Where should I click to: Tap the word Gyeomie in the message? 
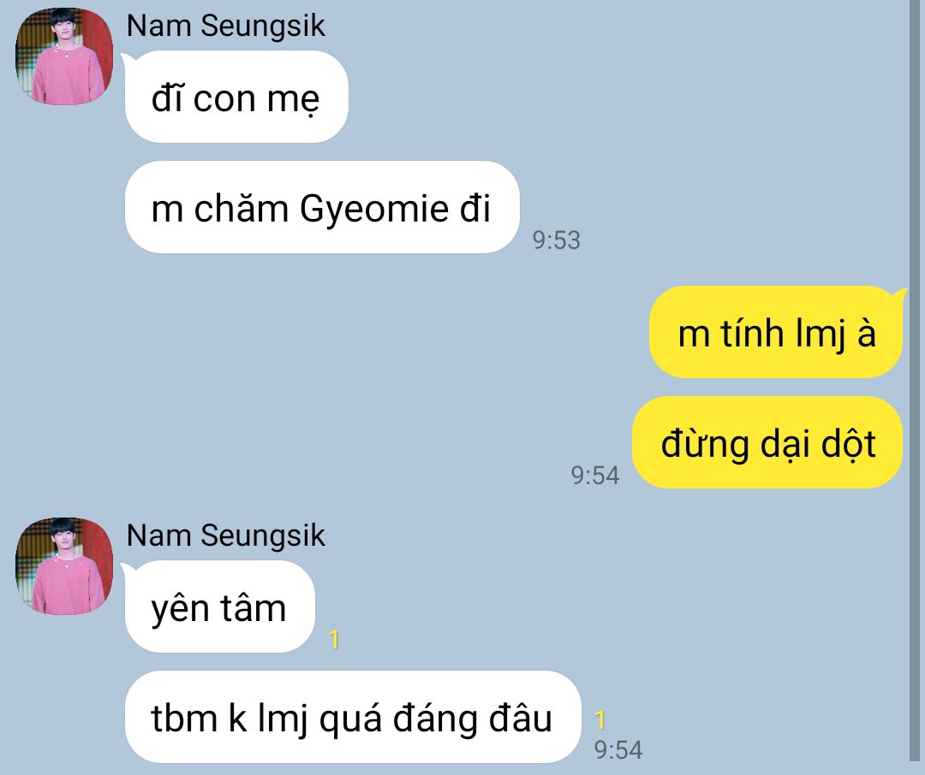[x=374, y=209]
